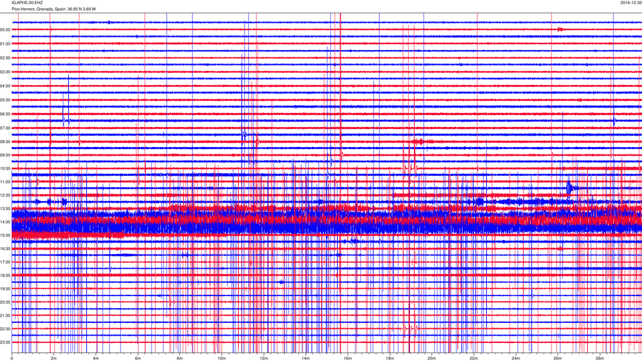The image size is (642, 361).
Task: Select the 12m axis tick label
Action: tap(263, 358)
